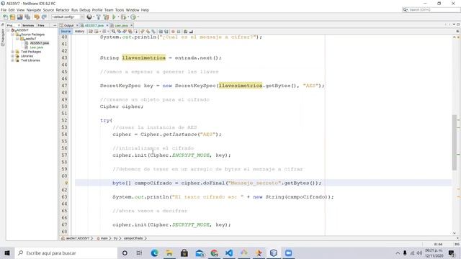Viewport: 461px width, 259px height.
Task: Click the hint bulb on line 61
Action: coord(66,183)
